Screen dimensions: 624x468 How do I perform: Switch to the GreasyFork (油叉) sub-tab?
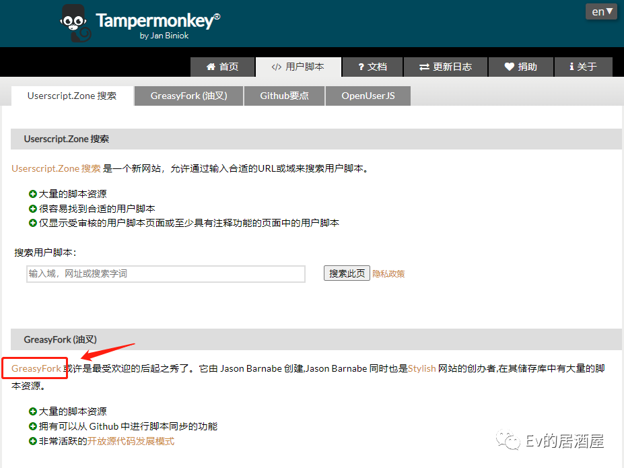tap(188, 96)
